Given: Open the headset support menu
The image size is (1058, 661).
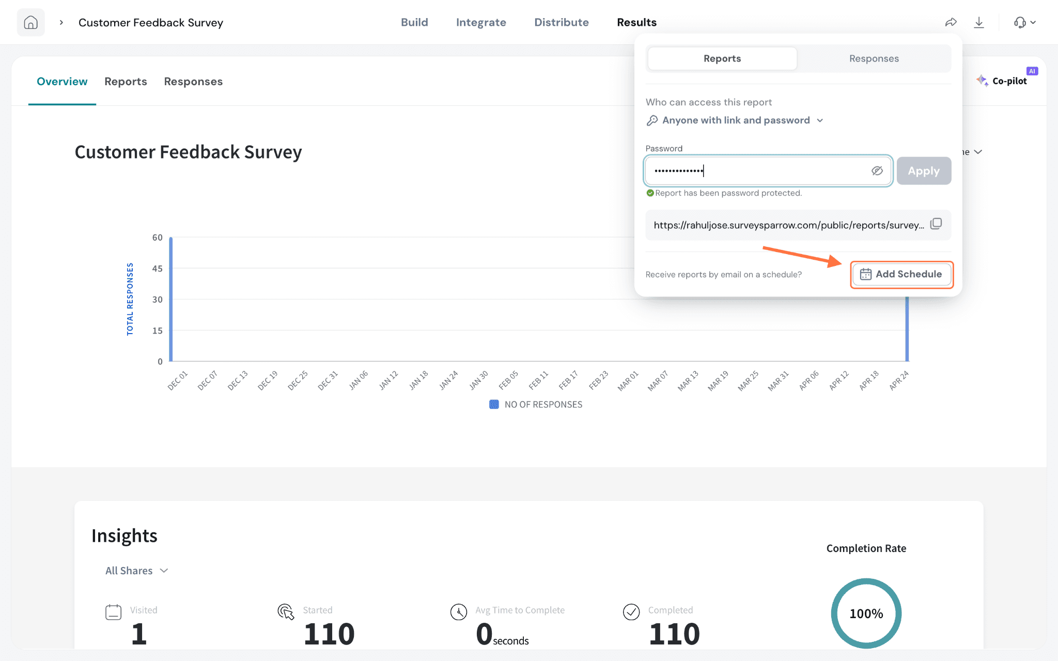Looking at the screenshot, I should pyautogui.click(x=1025, y=22).
